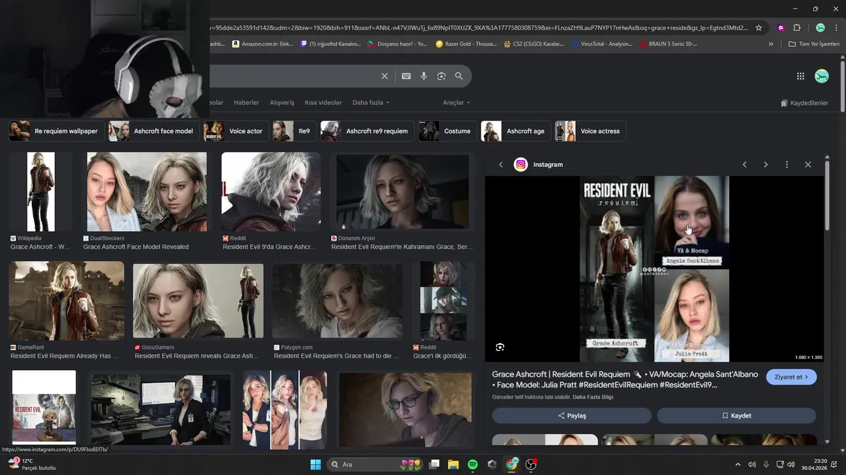Viewport: 846px width, 475px height.
Task: Open the Google apps grid
Action: pyautogui.click(x=800, y=76)
